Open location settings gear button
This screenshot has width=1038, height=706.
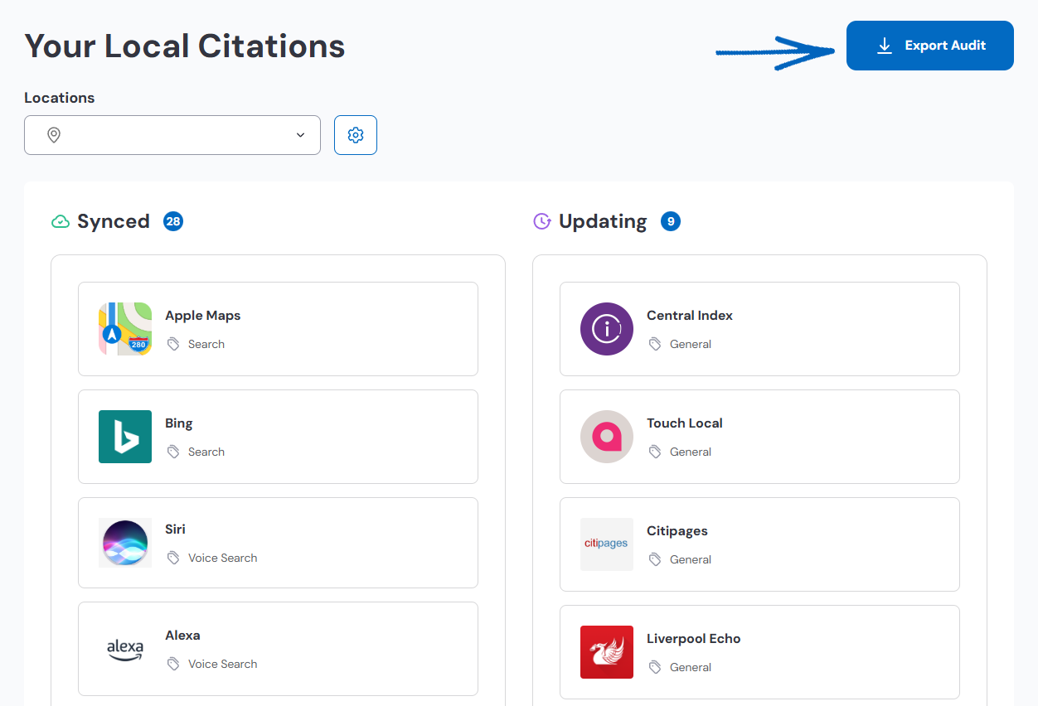356,135
